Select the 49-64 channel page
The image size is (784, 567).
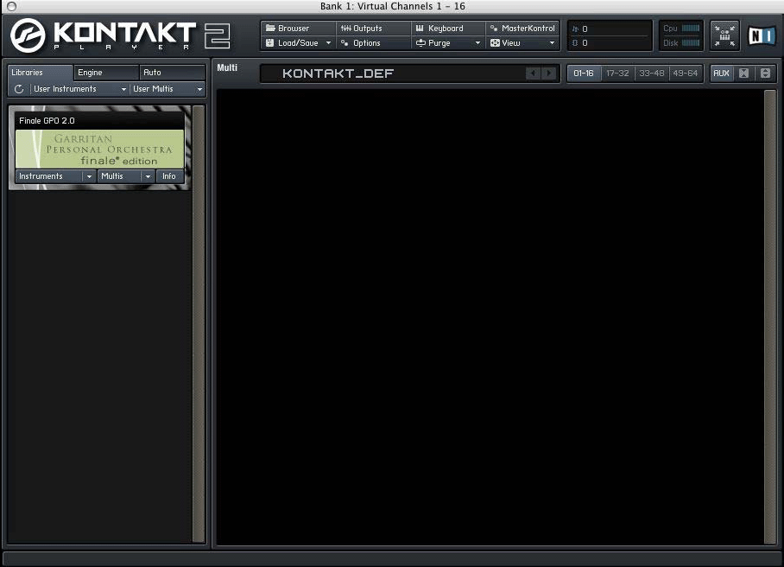pos(686,73)
